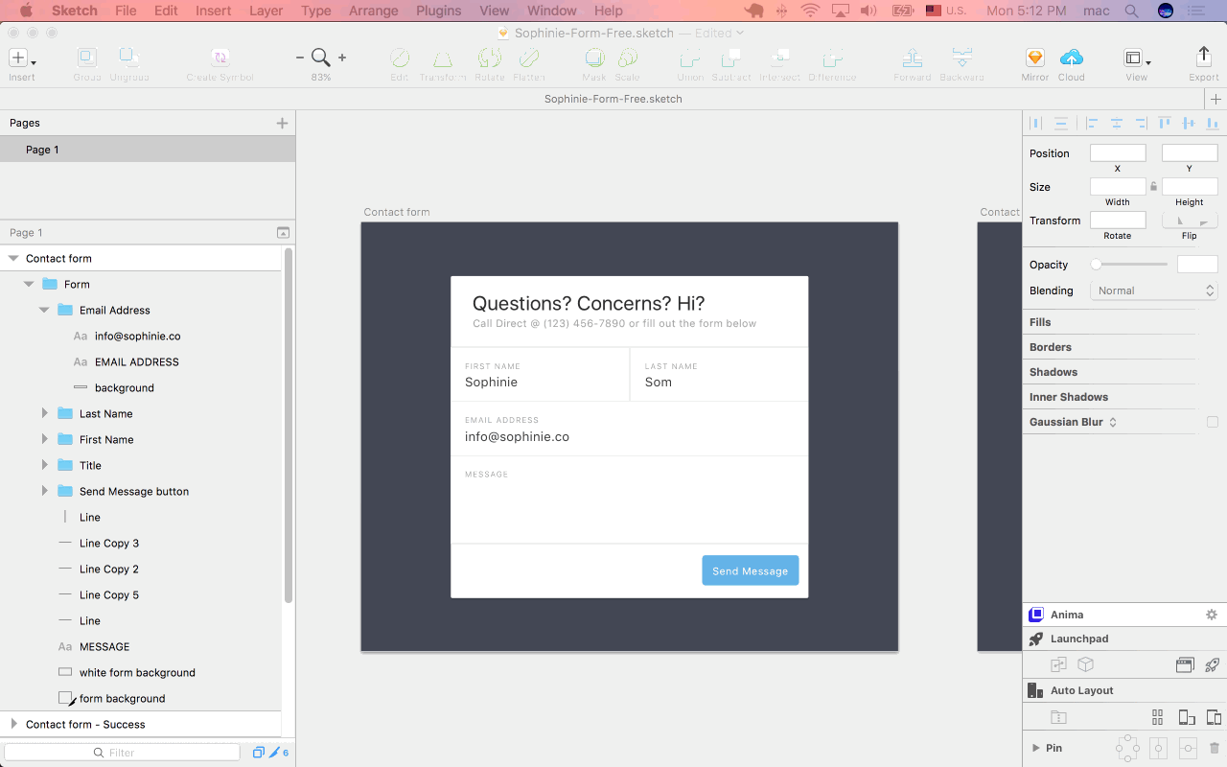Open the Arrange menu
This screenshot has height=767, width=1227.
coord(374,11)
